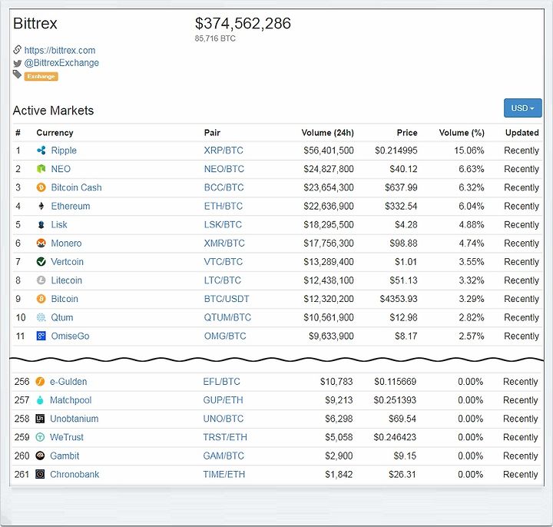
Task: Open the USD currency dropdown
Action: point(523,108)
